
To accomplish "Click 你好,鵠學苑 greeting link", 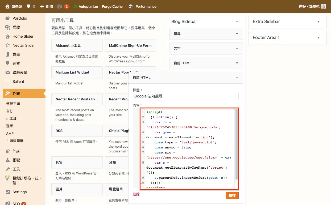I will point(309,6).
